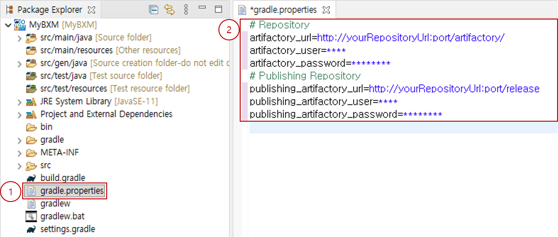Expand the src folder
Viewport: 558px width, 237px height.
click(x=19, y=165)
